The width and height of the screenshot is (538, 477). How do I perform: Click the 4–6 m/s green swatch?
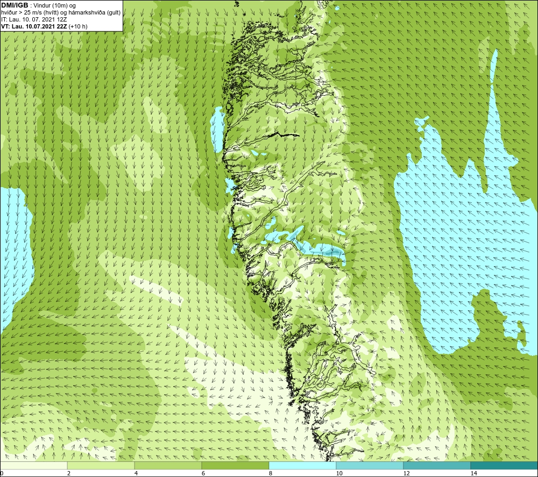click(x=168, y=466)
